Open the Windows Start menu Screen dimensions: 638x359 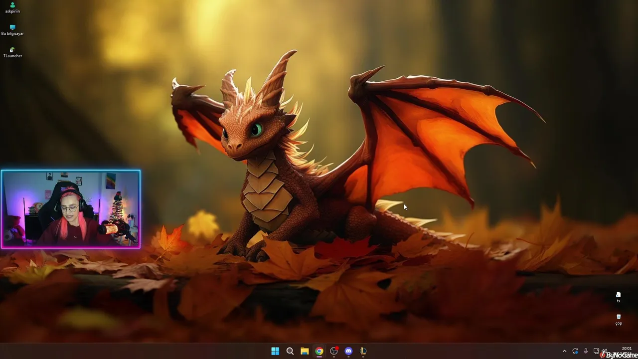pos(275,351)
